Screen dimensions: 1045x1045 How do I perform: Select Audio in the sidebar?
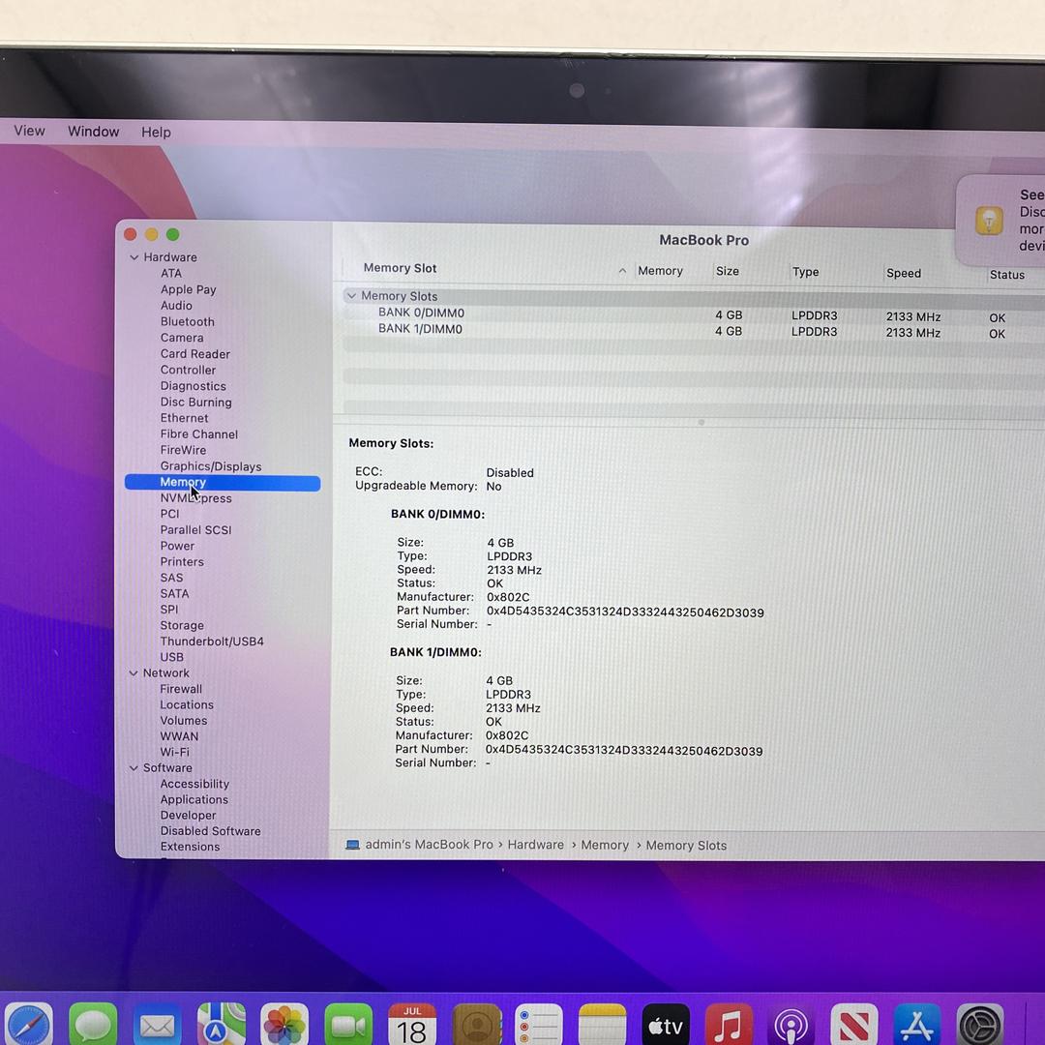[176, 305]
